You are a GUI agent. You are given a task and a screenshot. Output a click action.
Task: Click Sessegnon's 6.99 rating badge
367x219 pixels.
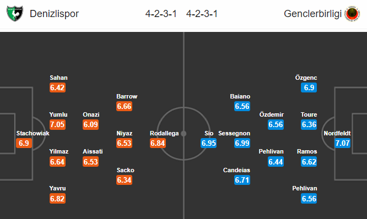tap(242, 143)
